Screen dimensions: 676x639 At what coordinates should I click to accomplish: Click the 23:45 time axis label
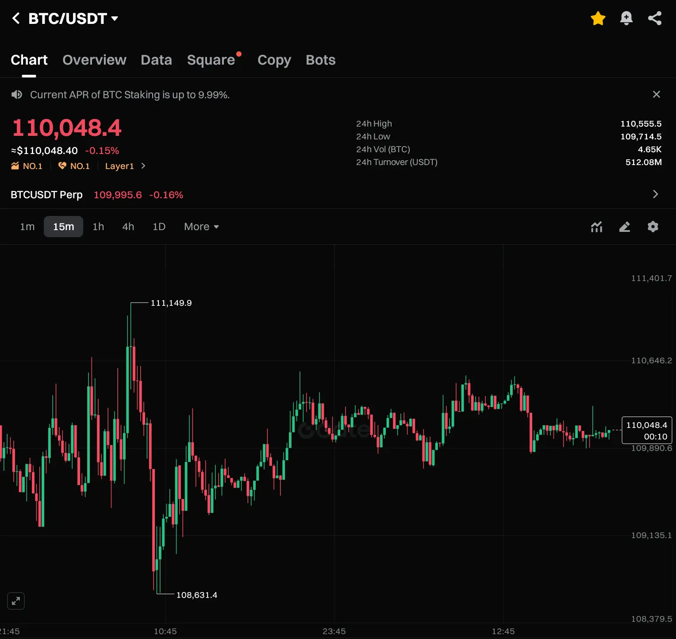click(x=334, y=631)
